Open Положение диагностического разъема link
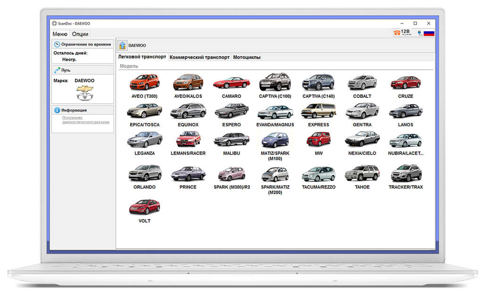483x295 pixels. 86,120
